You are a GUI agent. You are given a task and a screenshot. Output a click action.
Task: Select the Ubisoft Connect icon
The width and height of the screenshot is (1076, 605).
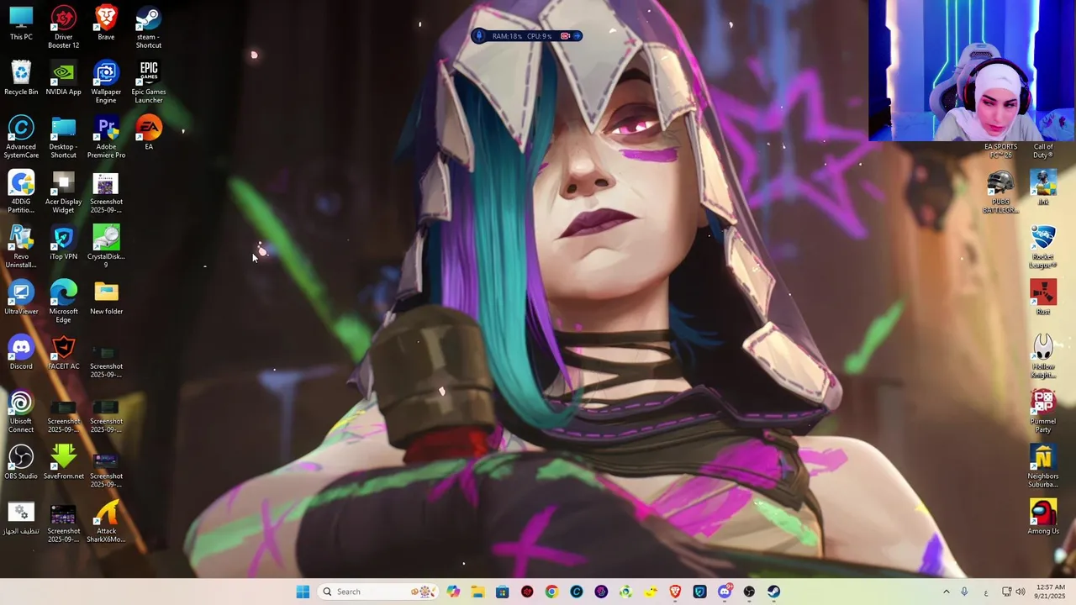pyautogui.click(x=21, y=412)
